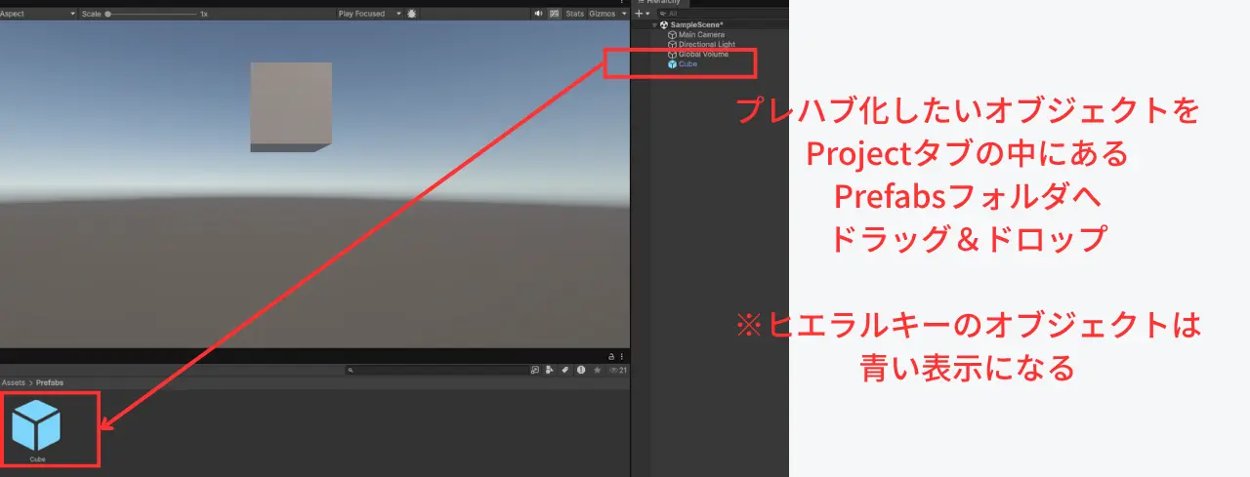Adjust the Game view Scale slider
The height and width of the screenshot is (477, 1250).
[x=151, y=15]
